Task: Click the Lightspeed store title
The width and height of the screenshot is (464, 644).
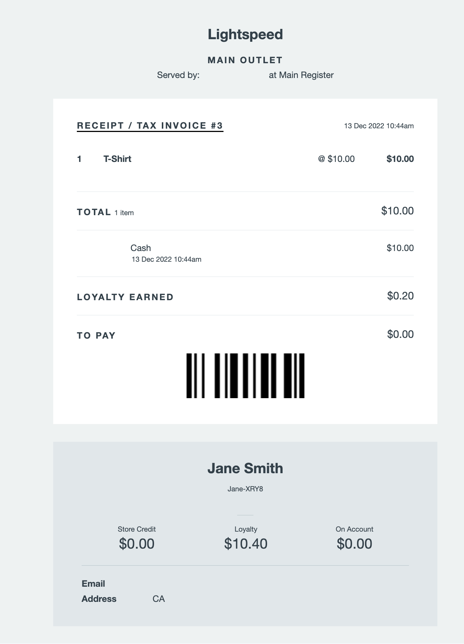Action: [x=245, y=34]
